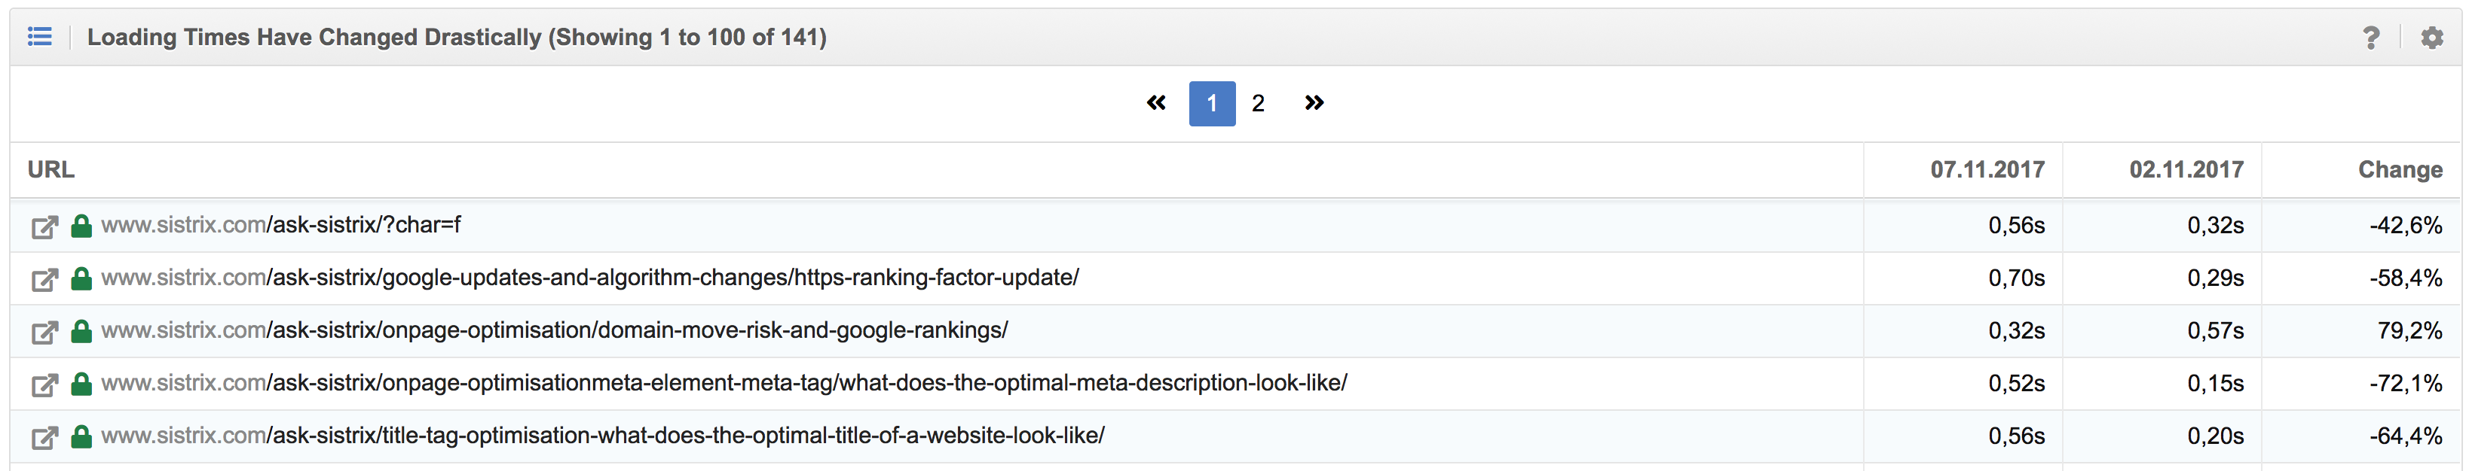
Task: Open external link icon for domain-move-risk row
Action: (44, 333)
